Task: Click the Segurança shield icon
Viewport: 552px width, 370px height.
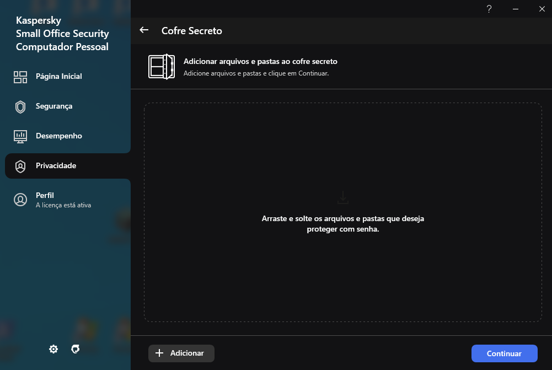Action: pyautogui.click(x=20, y=106)
